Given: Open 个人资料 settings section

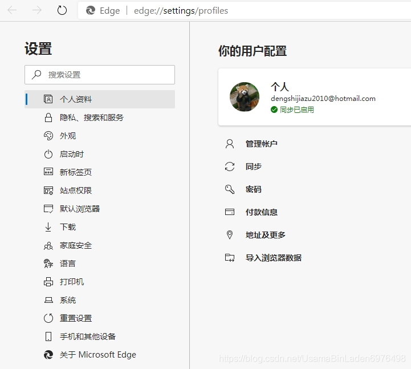Looking at the screenshot, I should click(x=100, y=99).
